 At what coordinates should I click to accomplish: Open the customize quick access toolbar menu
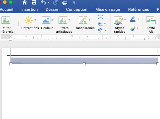click(x=74, y=3)
